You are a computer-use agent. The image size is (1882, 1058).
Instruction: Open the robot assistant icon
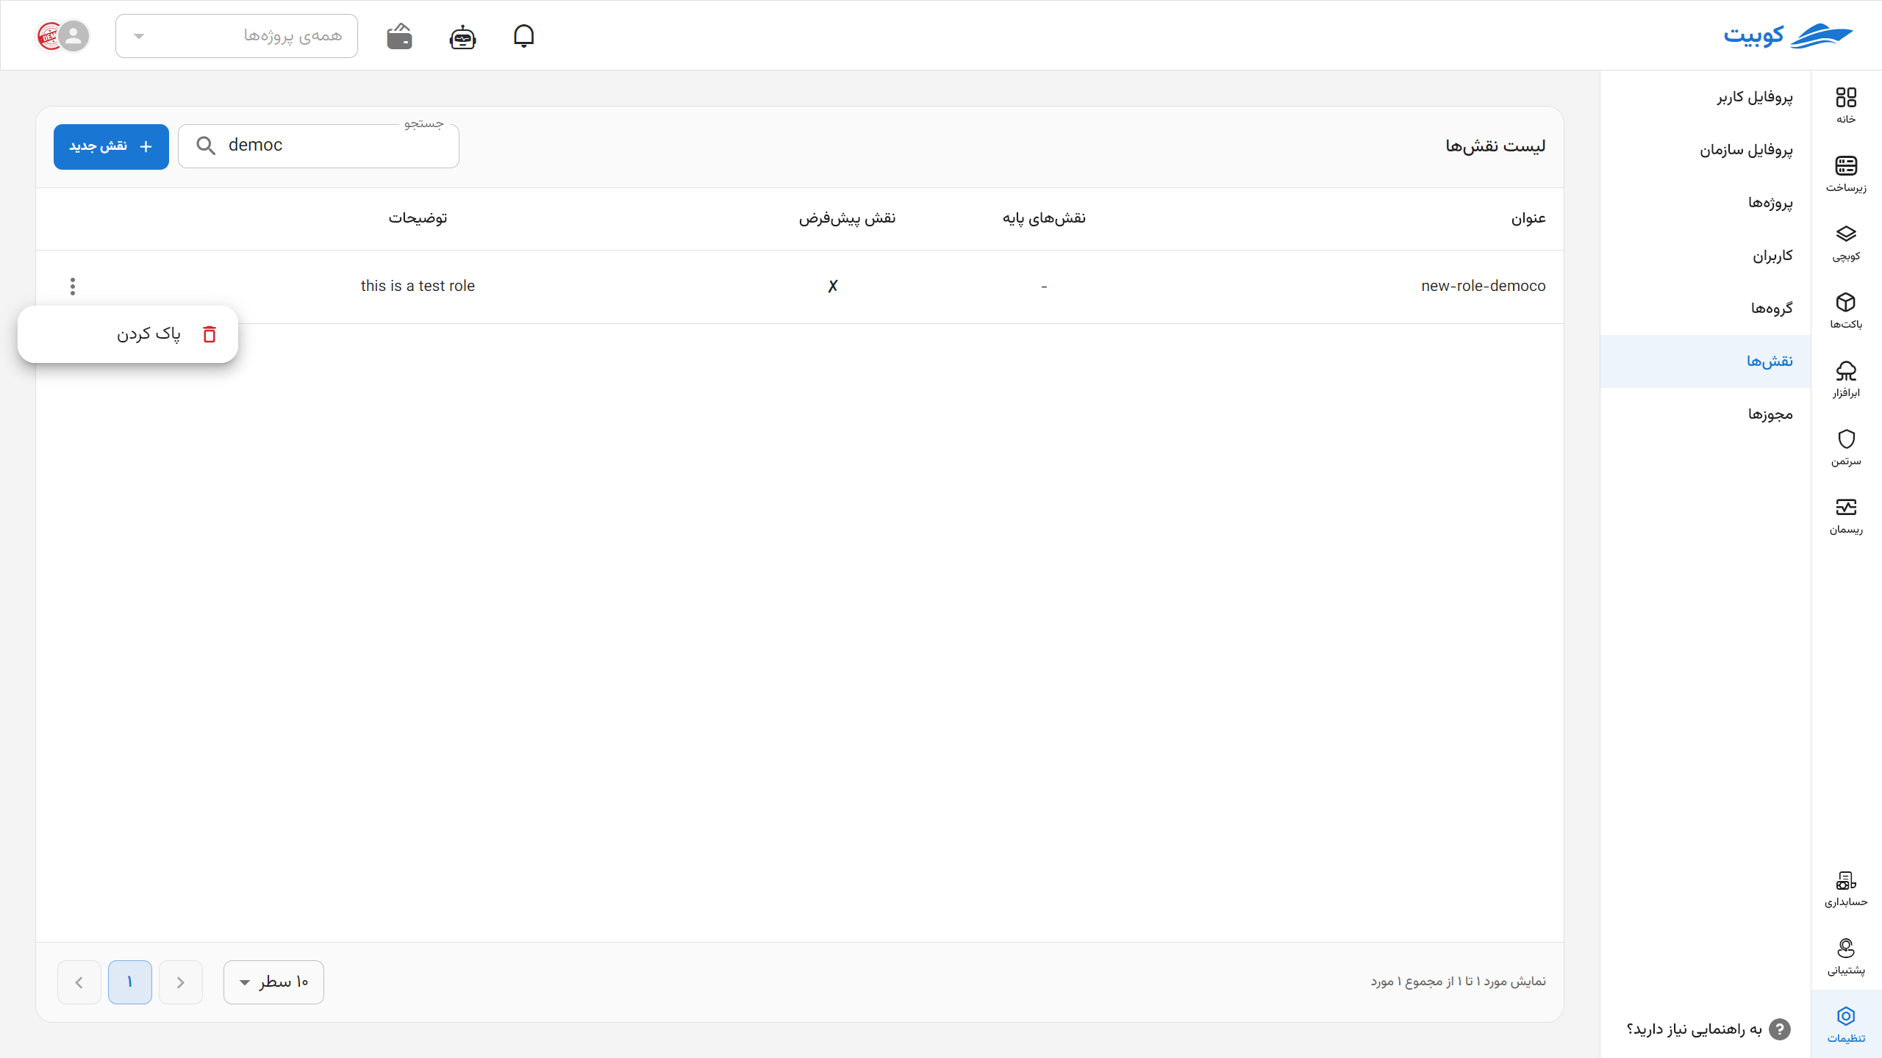coord(462,36)
